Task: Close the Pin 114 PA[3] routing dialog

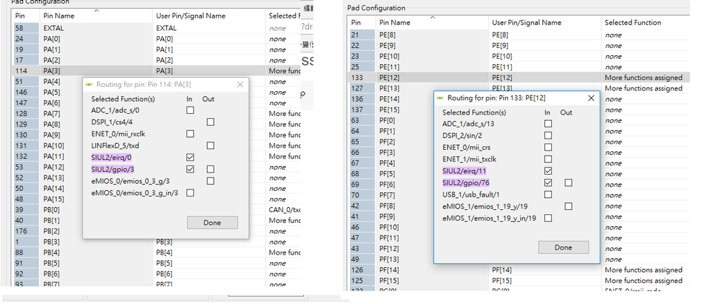Action: coord(240,85)
